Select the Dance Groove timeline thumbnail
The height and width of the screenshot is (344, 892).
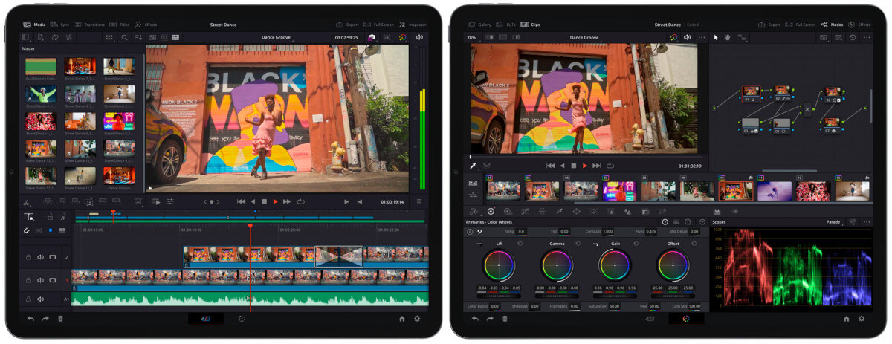tap(119, 175)
